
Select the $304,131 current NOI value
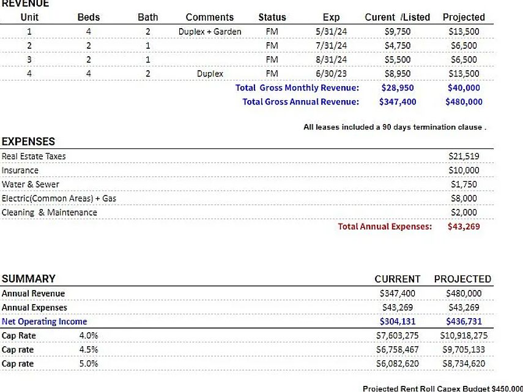398,321
